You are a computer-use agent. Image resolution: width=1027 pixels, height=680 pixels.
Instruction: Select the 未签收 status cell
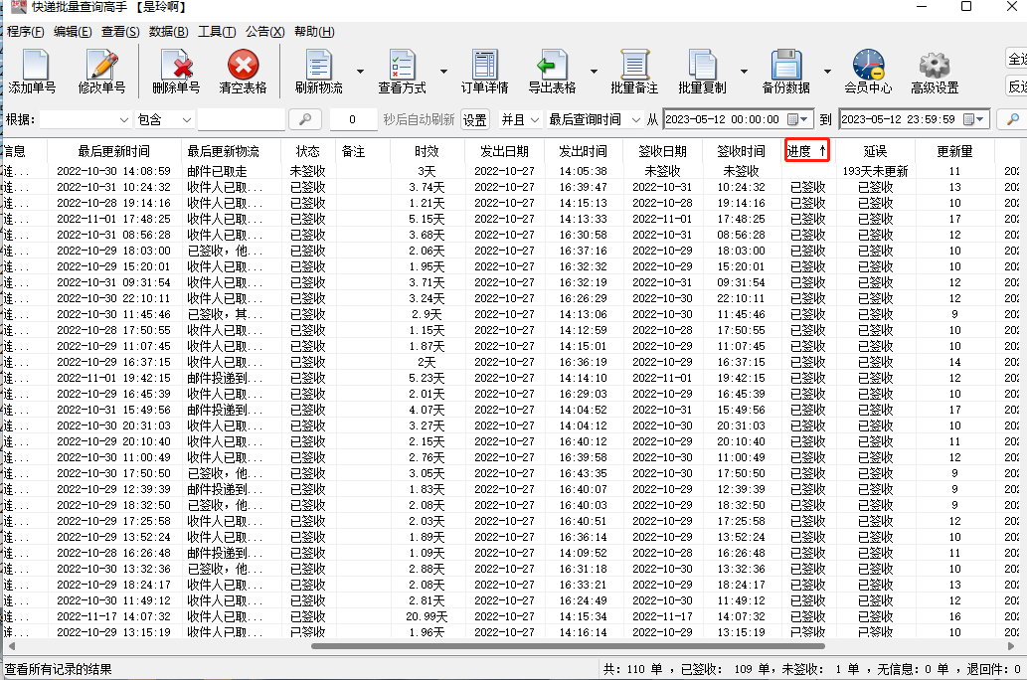click(x=308, y=171)
